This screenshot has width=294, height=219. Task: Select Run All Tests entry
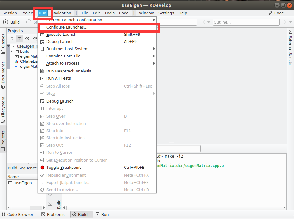point(97,78)
